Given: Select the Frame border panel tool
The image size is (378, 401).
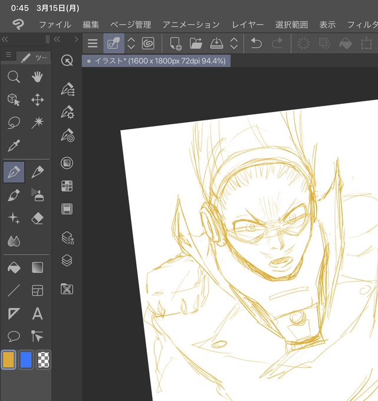Looking at the screenshot, I should (37, 291).
